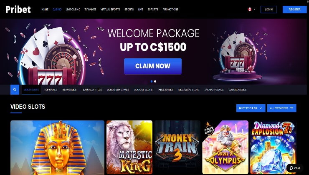Open Diamond Explosion 7s game tile
This screenshot has height=175, width=309.
273,147
